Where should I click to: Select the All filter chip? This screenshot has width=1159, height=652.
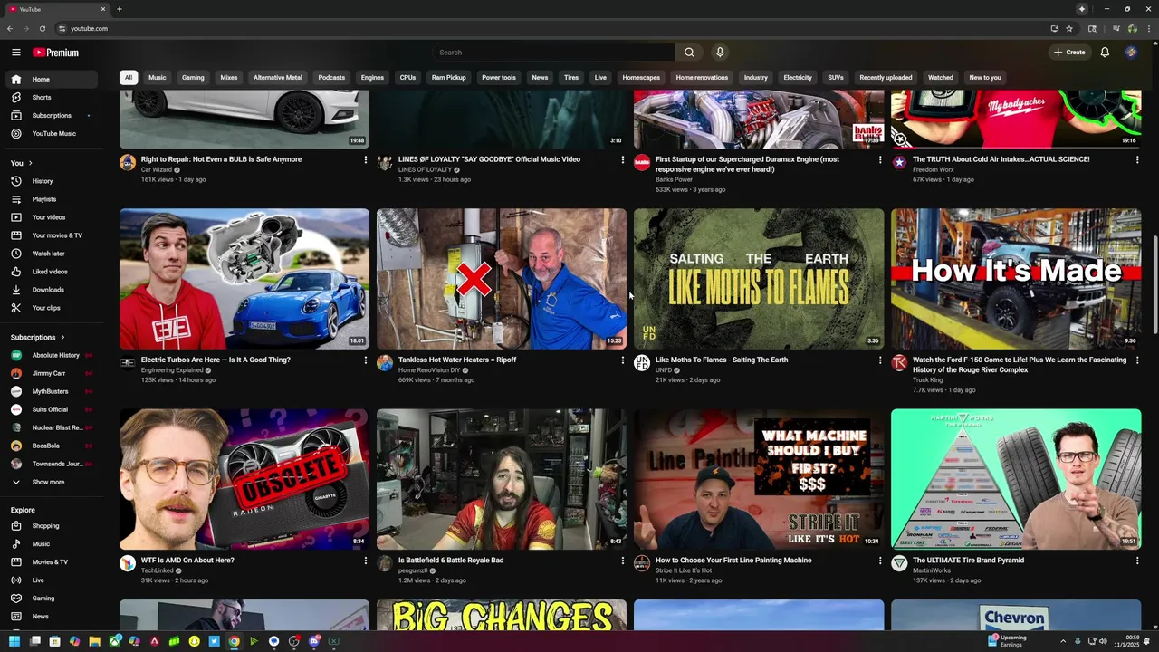pyautogui.click(x=129, y=78)
